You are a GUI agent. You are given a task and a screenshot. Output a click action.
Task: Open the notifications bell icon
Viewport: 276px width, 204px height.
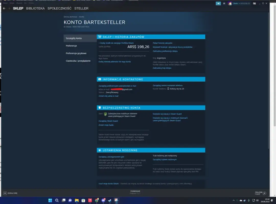(224, 3)
